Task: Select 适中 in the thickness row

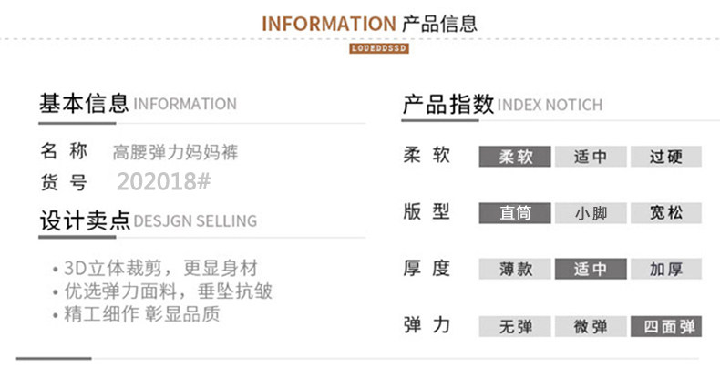Action: 591,270
